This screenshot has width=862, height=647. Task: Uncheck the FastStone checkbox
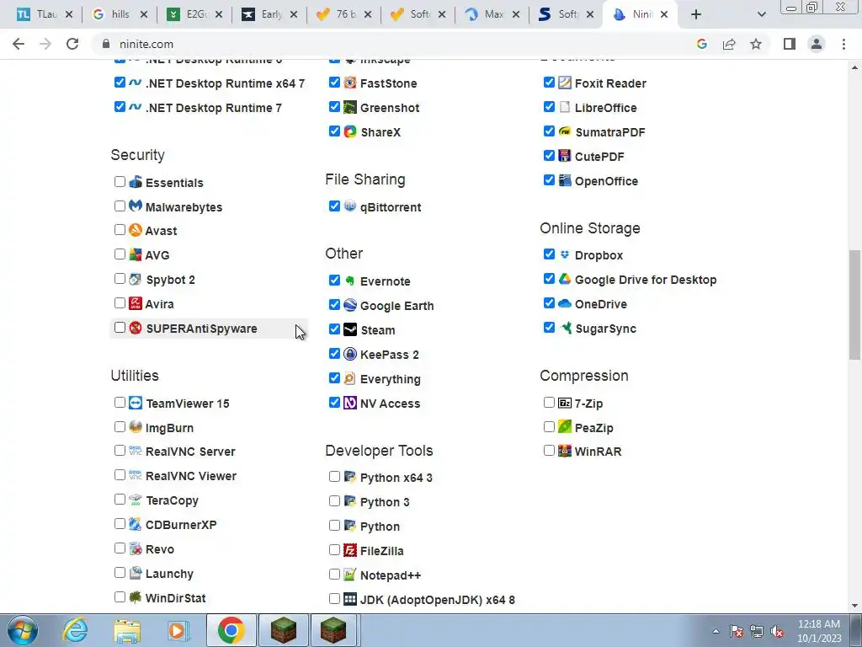point(334,83)
